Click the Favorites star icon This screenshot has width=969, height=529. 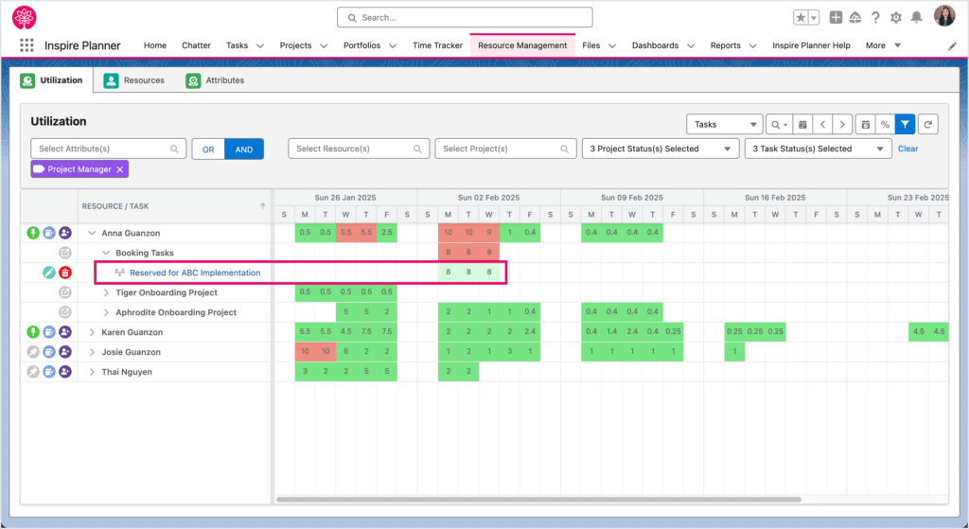(801, 18)
